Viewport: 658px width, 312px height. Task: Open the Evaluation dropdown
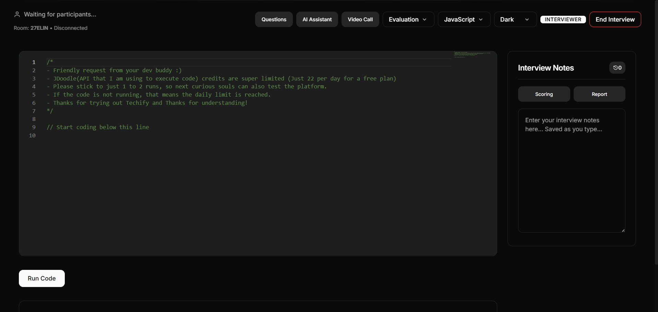point(408,19)
